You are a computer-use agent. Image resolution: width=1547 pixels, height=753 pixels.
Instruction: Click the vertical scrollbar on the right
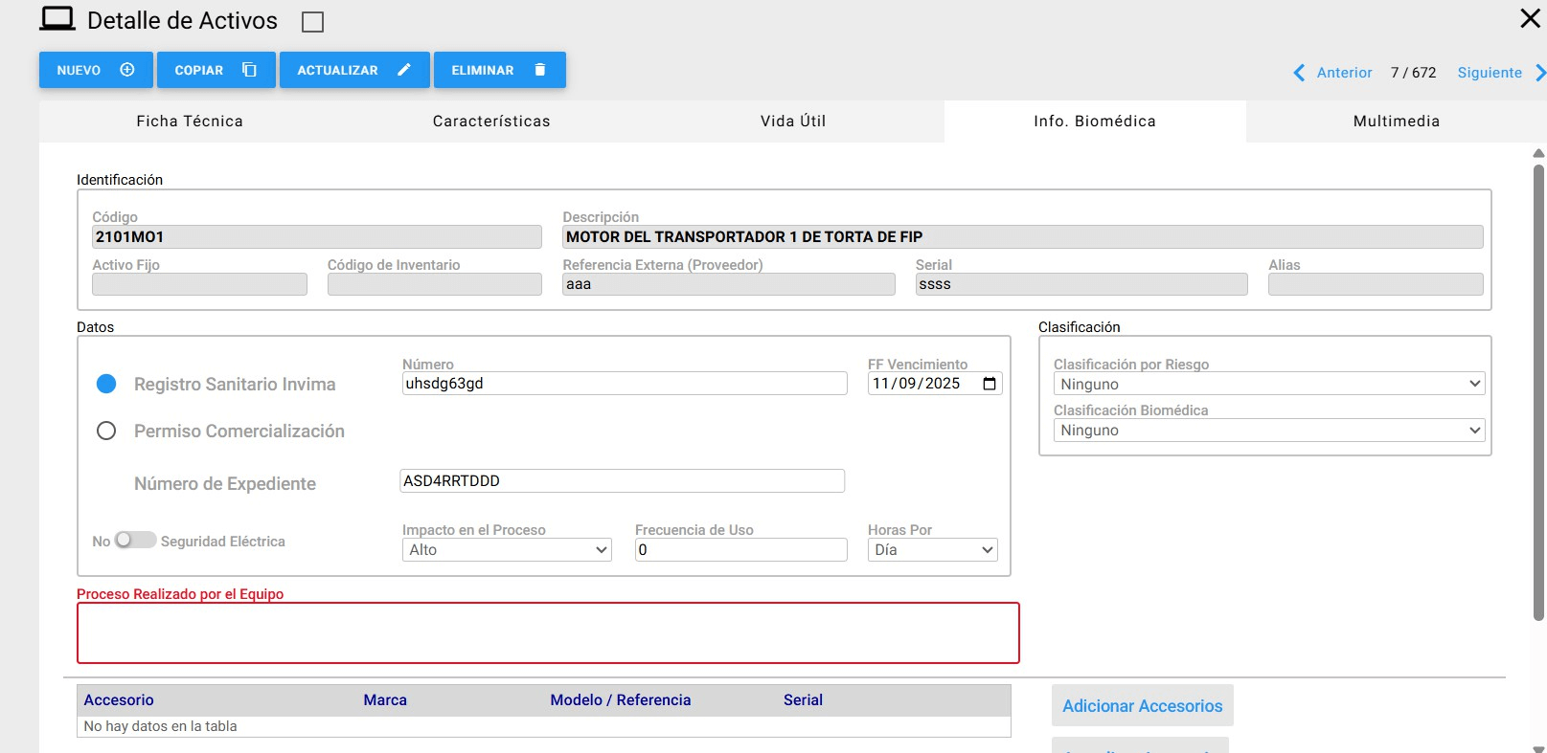click(x=1538, y=392)
